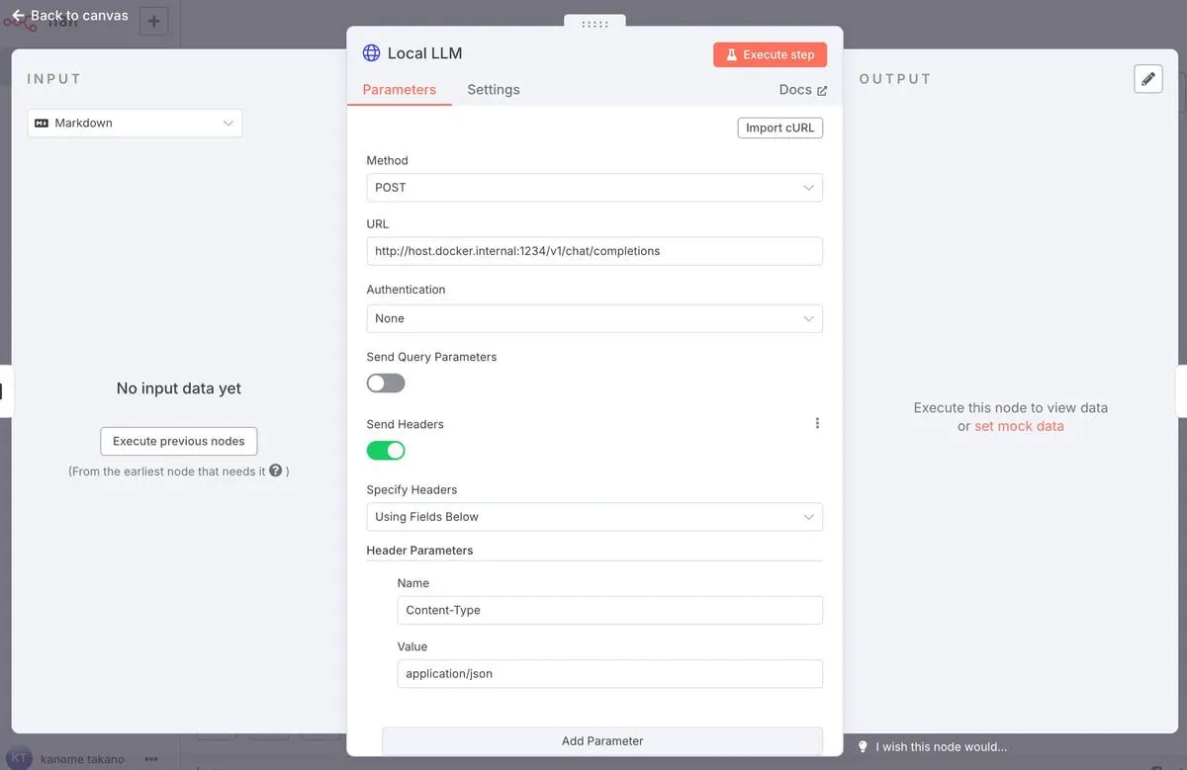The height and width of the screenshot is (770, 1187).
Task: Click the drag handle dots above the panel
Action: point(594,23)
